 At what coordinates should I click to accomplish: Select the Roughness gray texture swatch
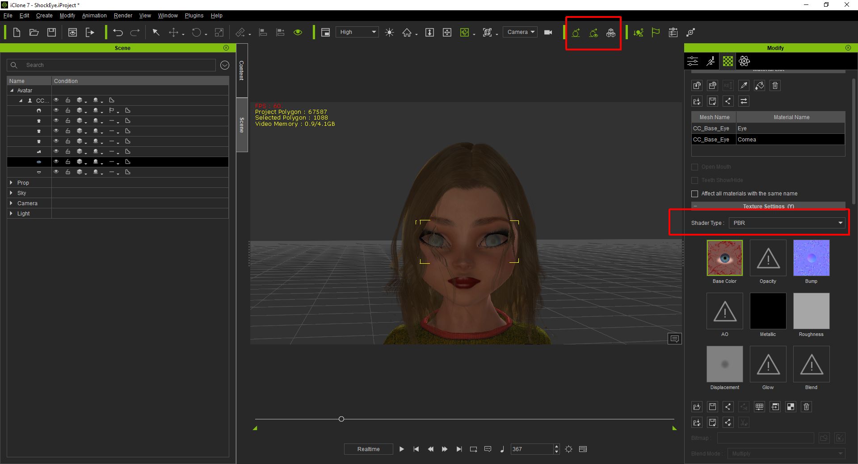click(811, 311)
